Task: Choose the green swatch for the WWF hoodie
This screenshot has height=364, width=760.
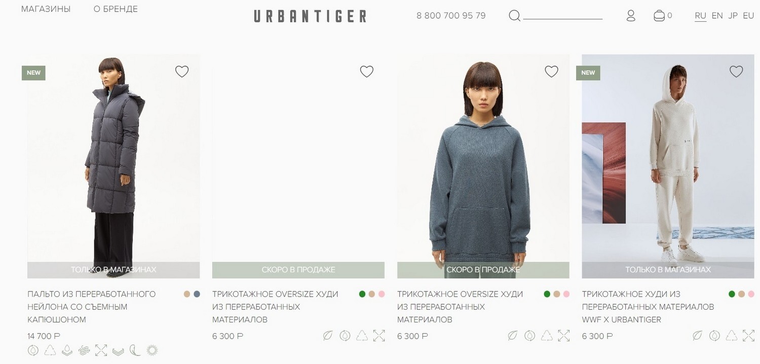Action: click(732, 294)
